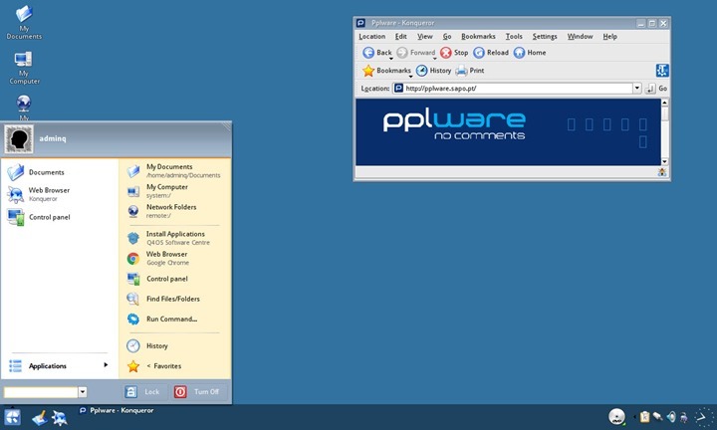Open Favorites in the start menu
The width and height of the screenshot is (717, 430).
[x=174, y=365]
